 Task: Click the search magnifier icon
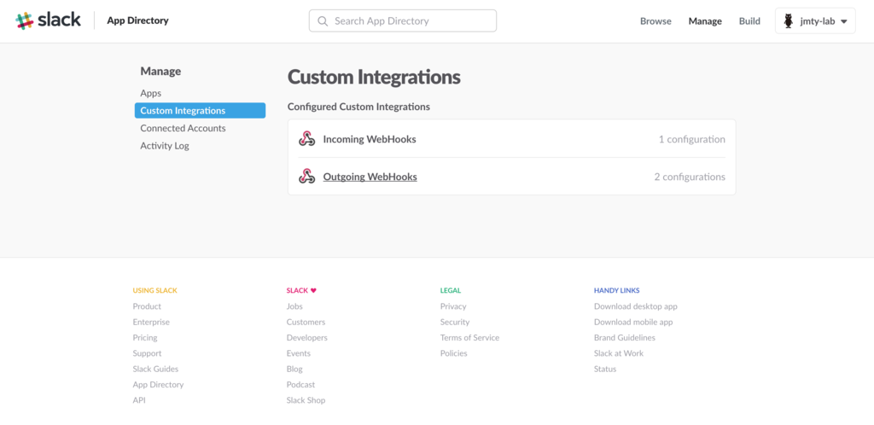point(322,21)
